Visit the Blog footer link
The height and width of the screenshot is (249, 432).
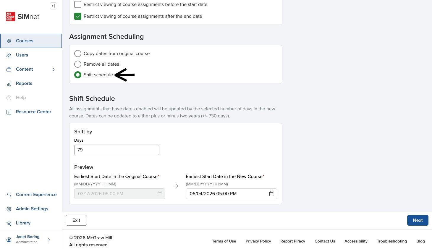420,241
